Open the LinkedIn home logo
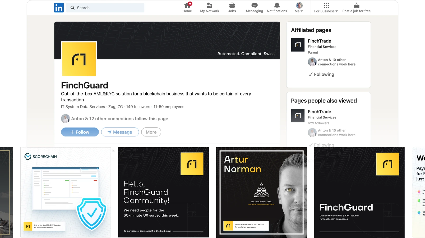Screen dimensions: 425x238 [x=59, y=8]
